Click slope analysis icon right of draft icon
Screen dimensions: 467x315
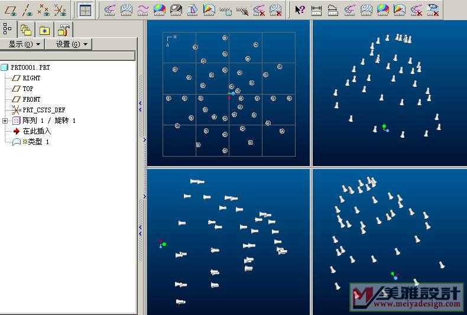pos(209,10)
